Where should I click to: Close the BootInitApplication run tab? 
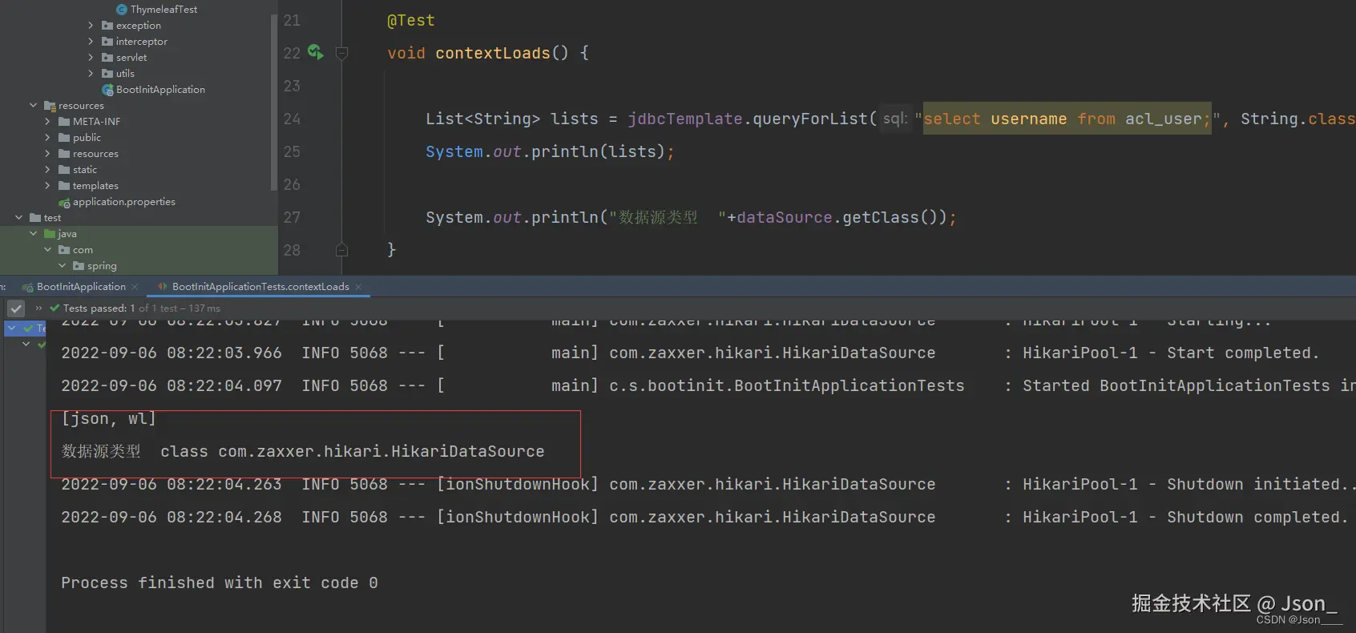[135, 287]
